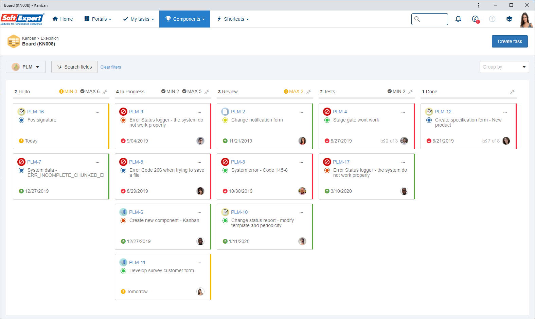Click the SoftExpert logo
The image size is (535, 319).
(22, 19)
